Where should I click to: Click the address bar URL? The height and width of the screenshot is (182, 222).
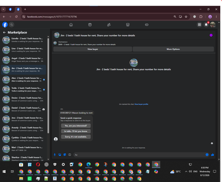point(52,17)
